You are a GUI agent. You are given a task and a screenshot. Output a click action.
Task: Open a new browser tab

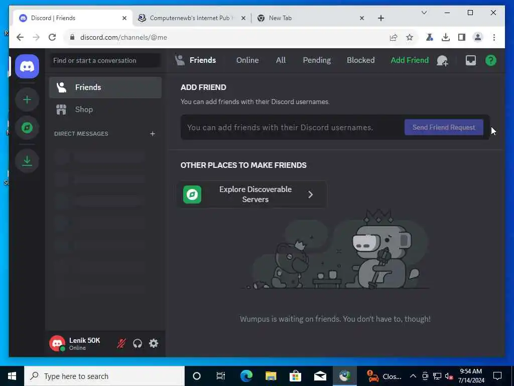click(381, 19)
